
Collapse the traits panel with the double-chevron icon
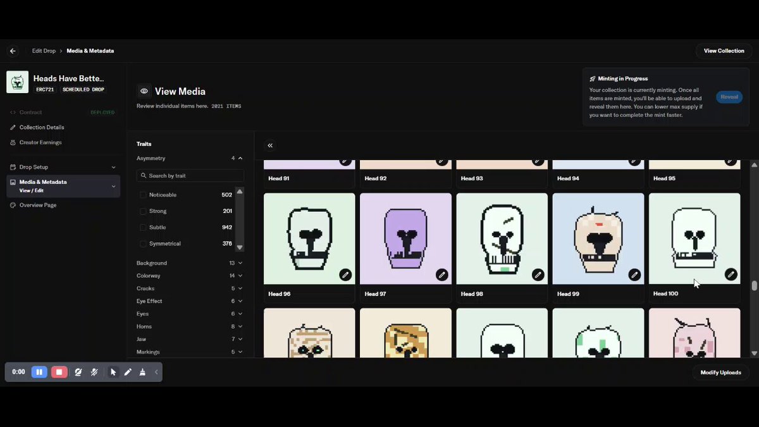pos(270,145)
